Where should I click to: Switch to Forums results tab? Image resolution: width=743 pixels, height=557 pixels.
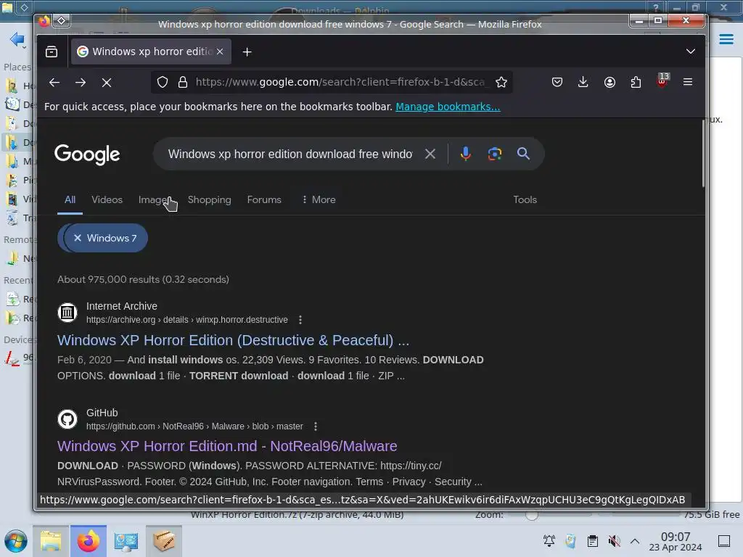click(264, 200)
